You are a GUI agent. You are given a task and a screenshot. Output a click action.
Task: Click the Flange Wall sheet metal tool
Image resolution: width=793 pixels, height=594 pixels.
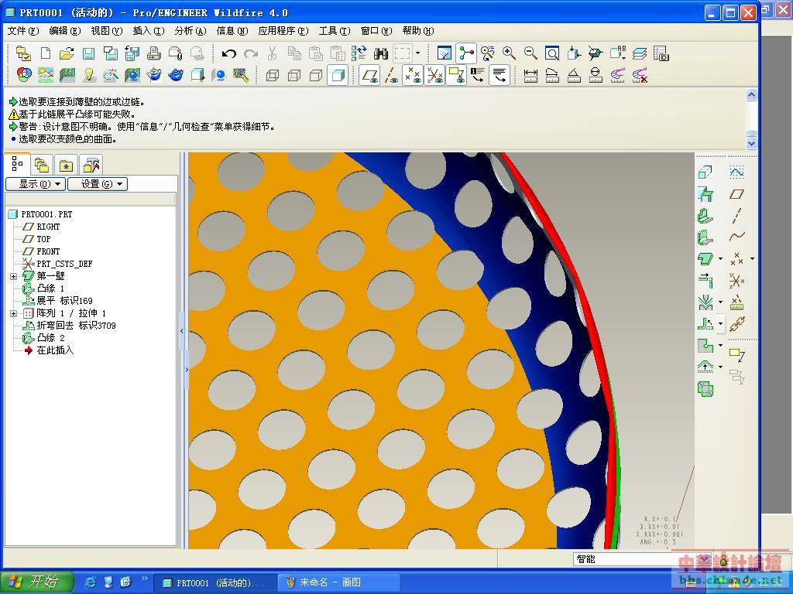click(x=705, y=237)
